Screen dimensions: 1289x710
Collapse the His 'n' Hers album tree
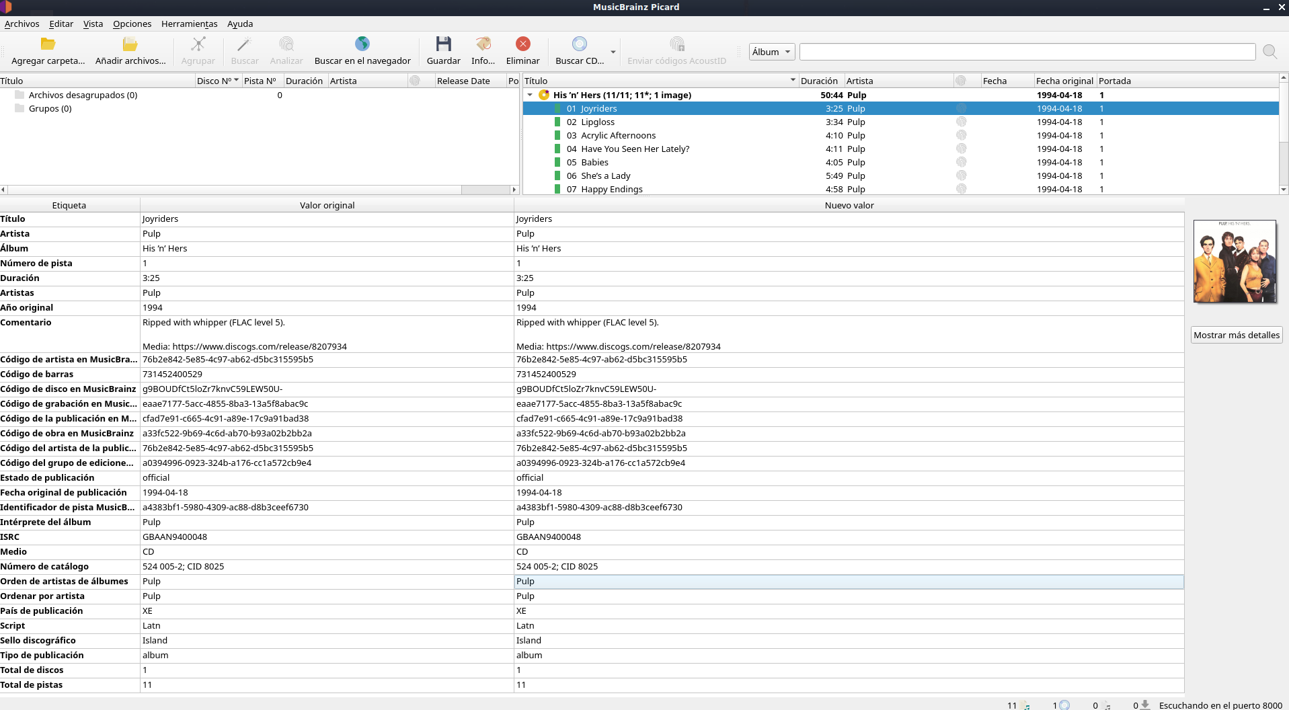[530, 95]
